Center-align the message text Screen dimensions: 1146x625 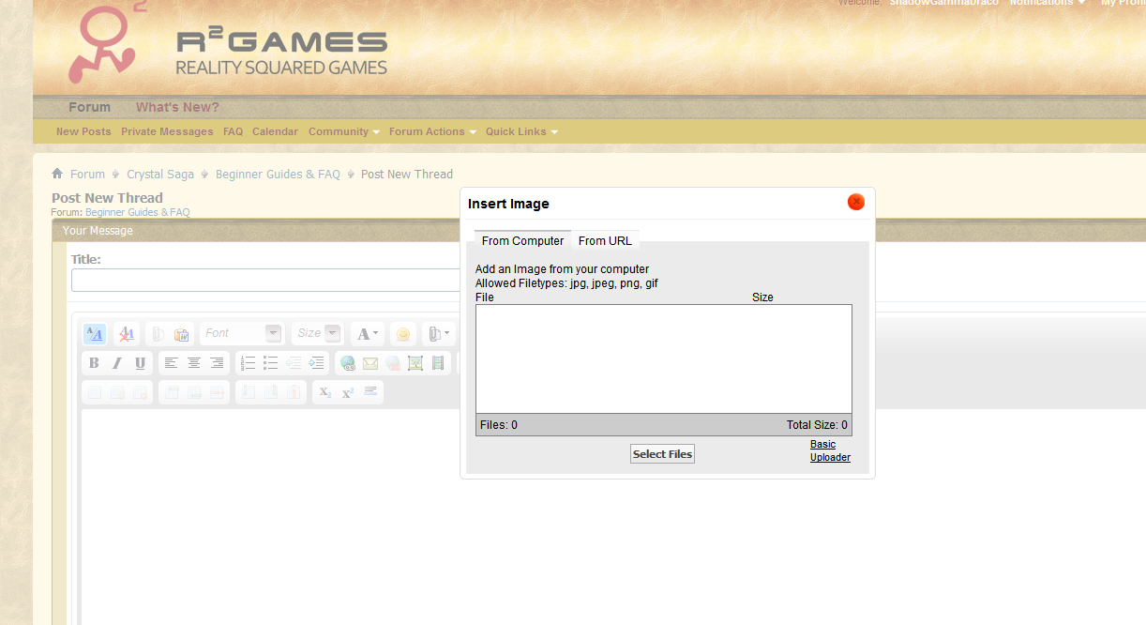pos(194,363)
